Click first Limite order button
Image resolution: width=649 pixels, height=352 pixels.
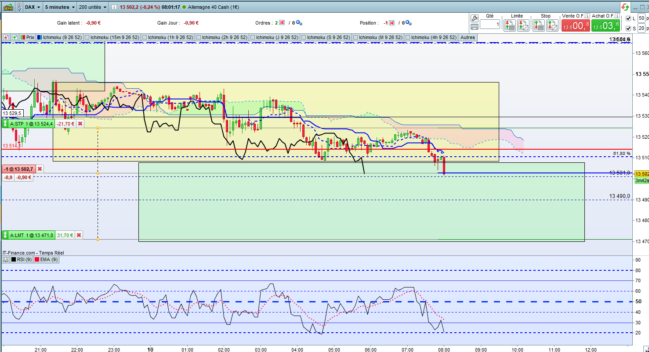click(510, 25)
